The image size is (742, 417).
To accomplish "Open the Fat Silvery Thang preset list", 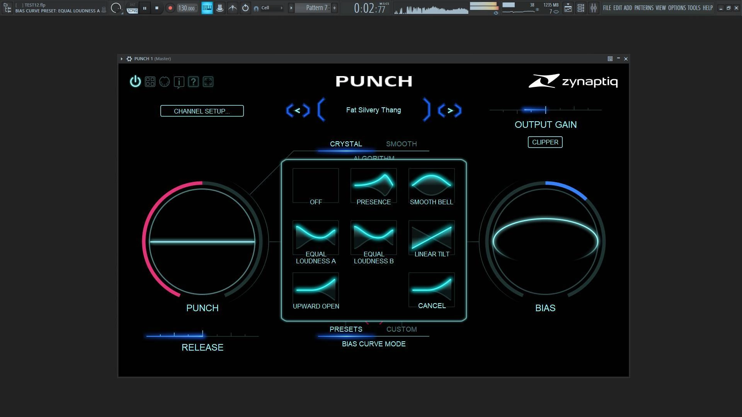I will point(373,110).
